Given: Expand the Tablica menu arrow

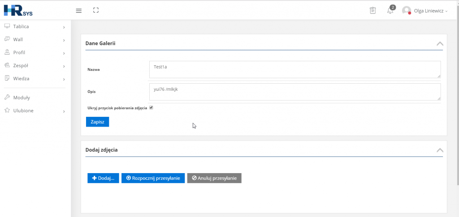Looking at the screenshot, I should (64, 27).
